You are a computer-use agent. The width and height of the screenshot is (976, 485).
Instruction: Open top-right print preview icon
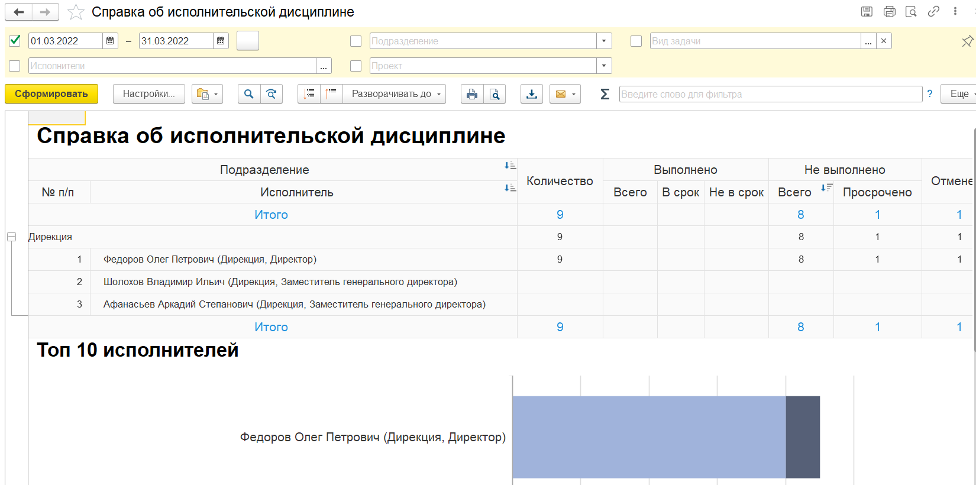(x=911, y=11)
